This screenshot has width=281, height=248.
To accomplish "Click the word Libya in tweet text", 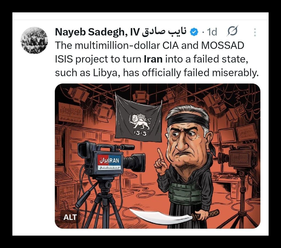I will (106, 73).
